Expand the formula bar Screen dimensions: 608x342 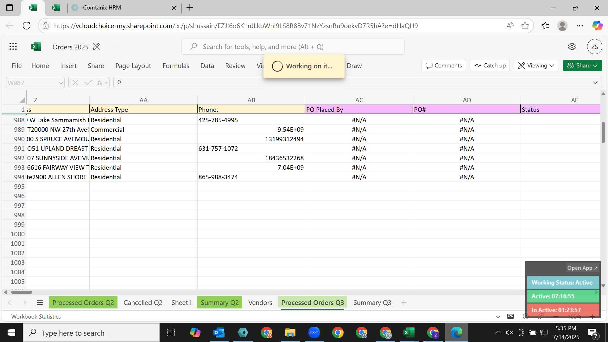pyautogui.click(x=595, y=83)
